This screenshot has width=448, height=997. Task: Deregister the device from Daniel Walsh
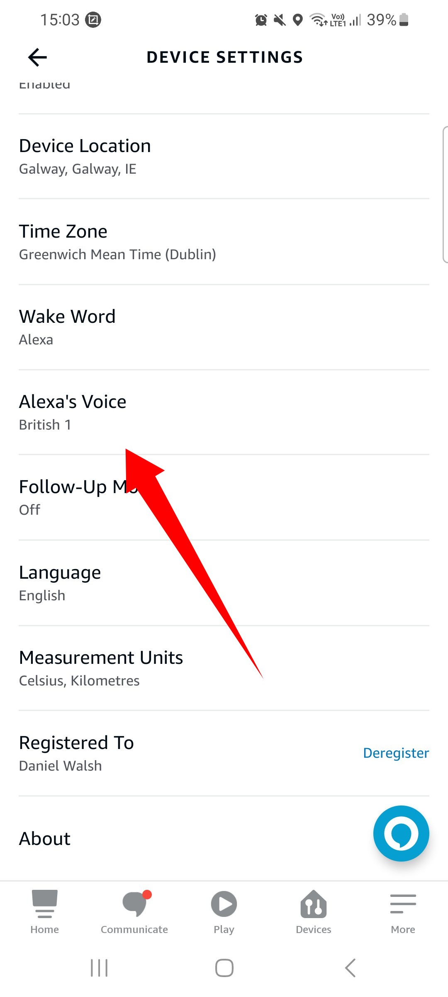[x=396, y=753]
